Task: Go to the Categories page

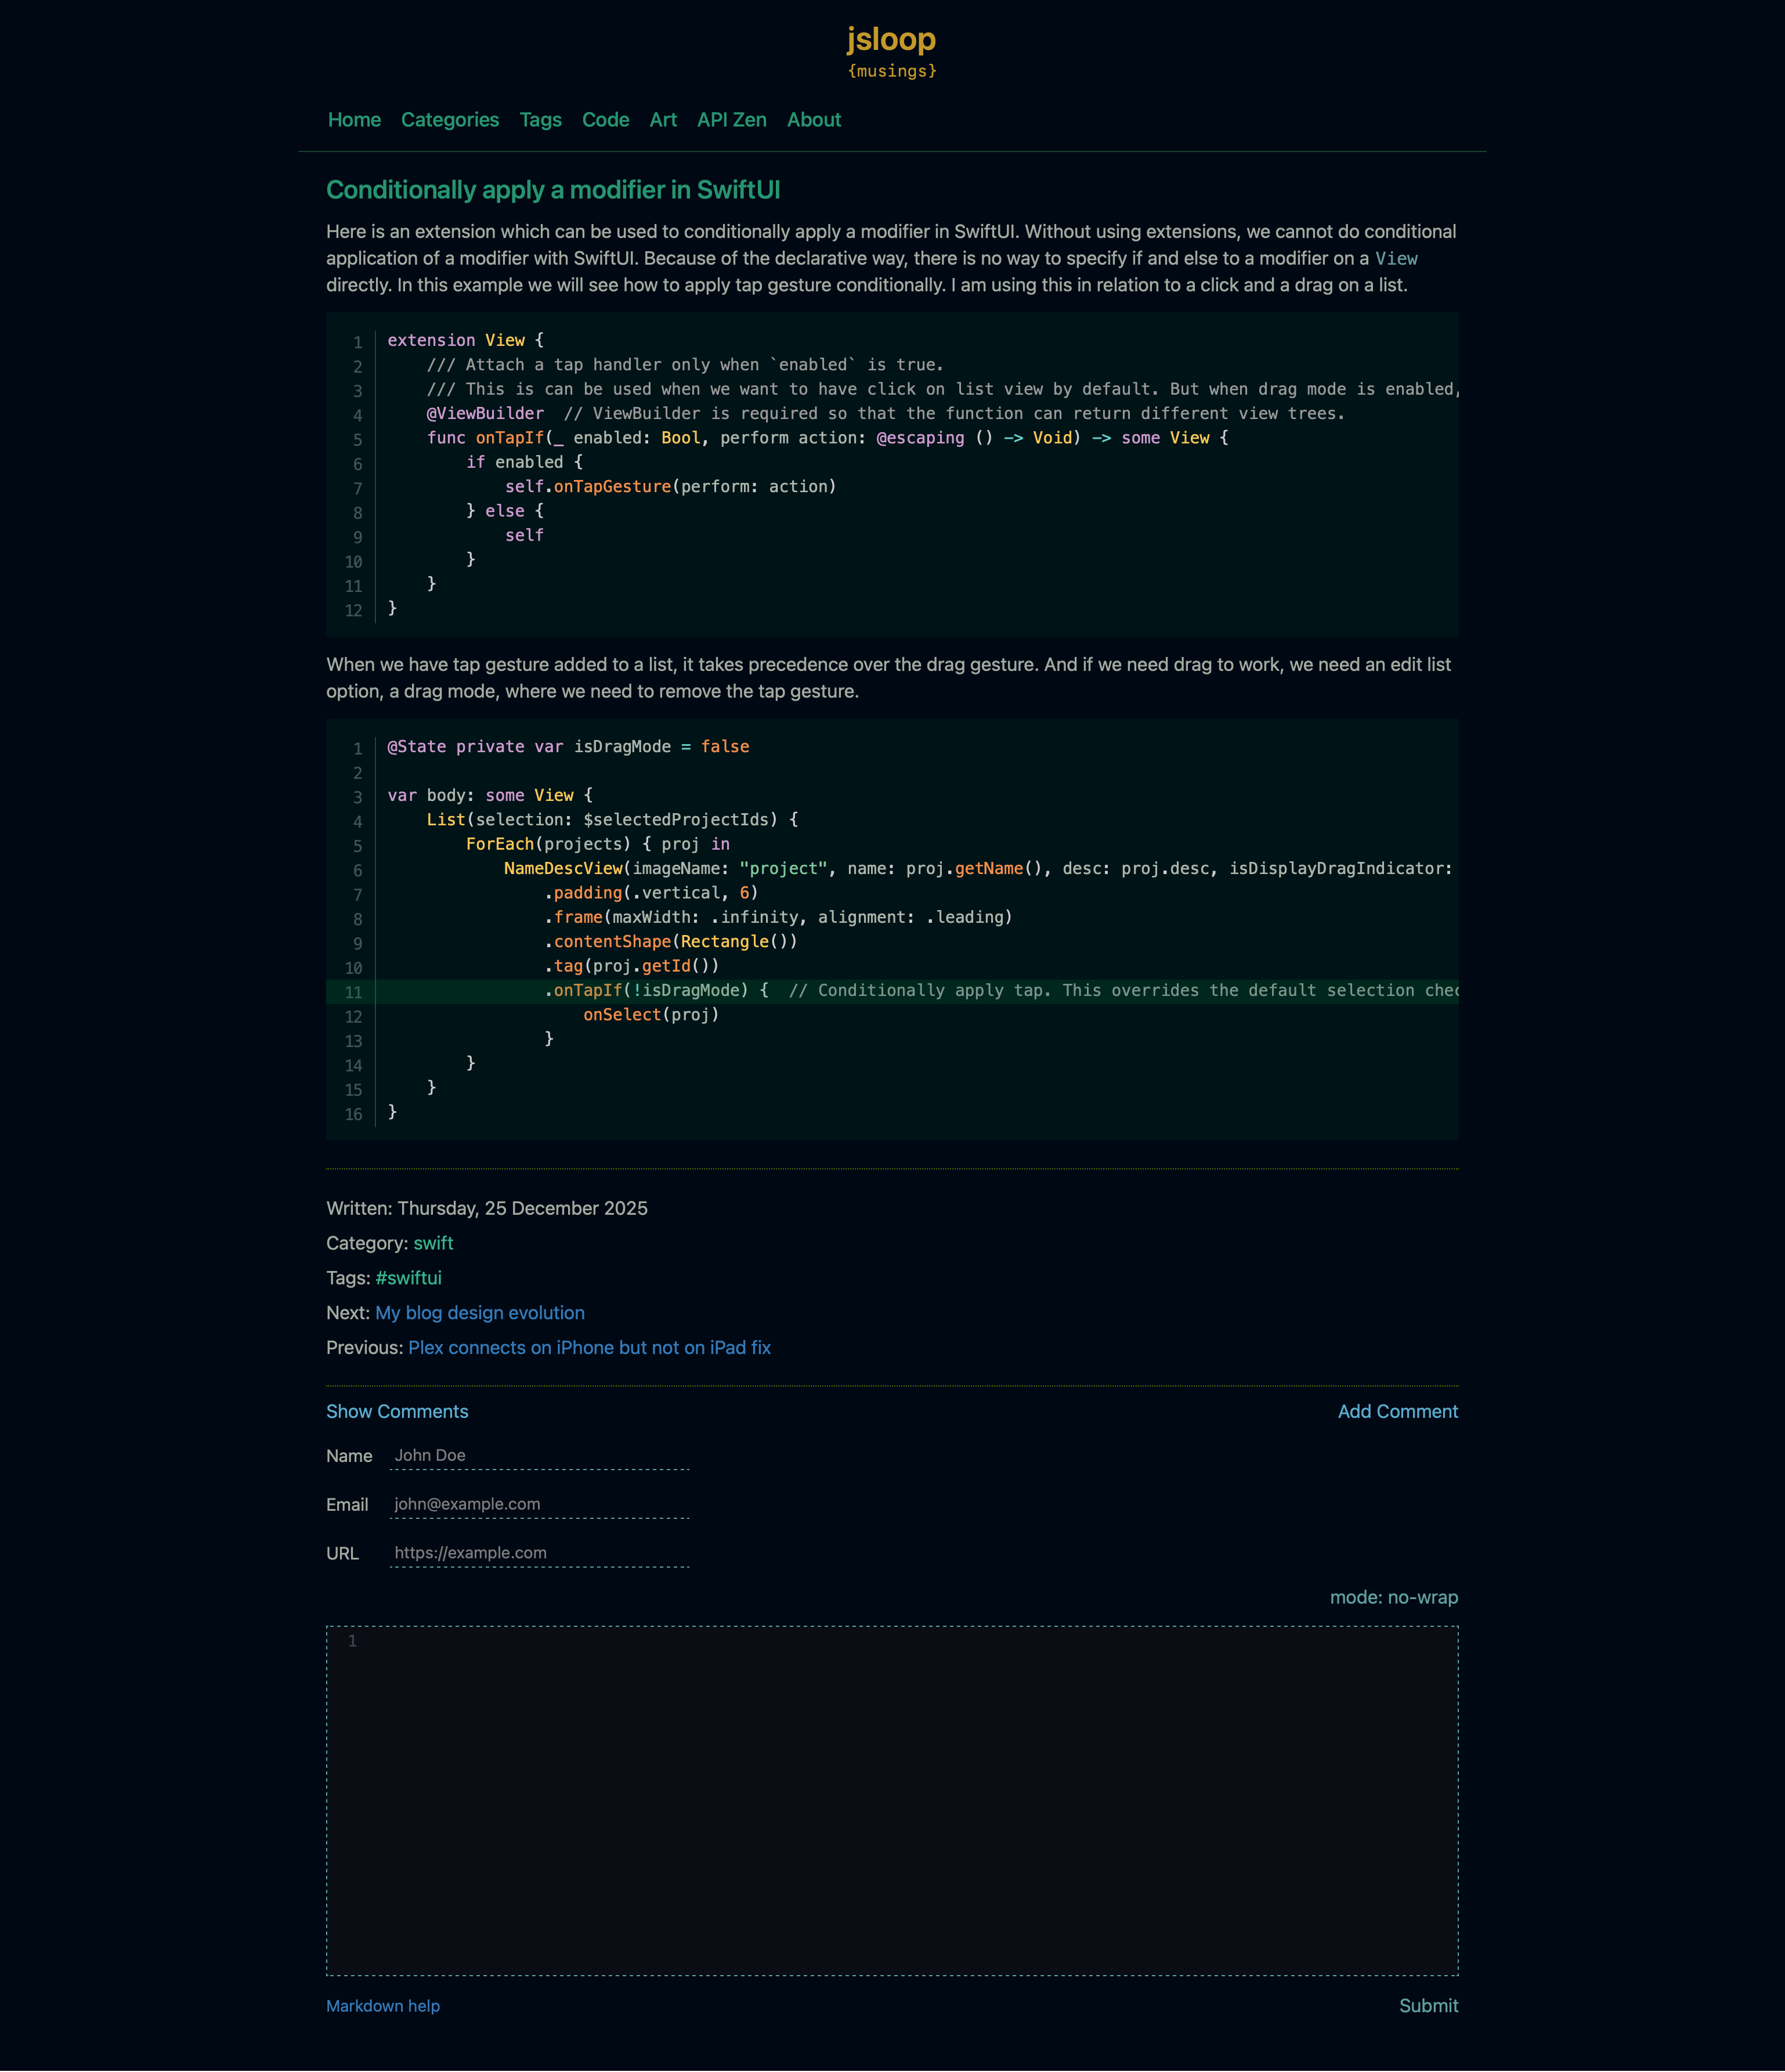Action: pos(450,120)
